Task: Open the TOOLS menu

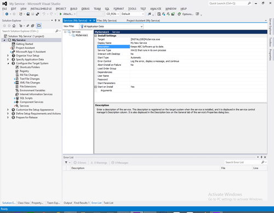Action: 132,9
